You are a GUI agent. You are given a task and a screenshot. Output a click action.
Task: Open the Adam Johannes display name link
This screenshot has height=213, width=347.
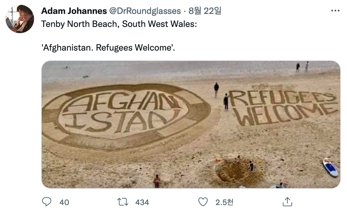[x=74, y=11]
